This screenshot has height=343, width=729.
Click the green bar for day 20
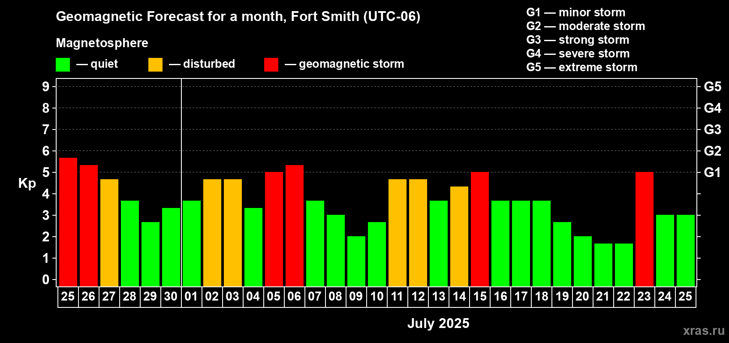click(x=583, y=262)
